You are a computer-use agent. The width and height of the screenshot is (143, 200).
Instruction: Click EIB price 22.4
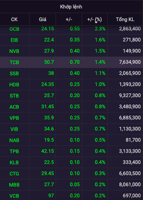[x=49, y=40]
